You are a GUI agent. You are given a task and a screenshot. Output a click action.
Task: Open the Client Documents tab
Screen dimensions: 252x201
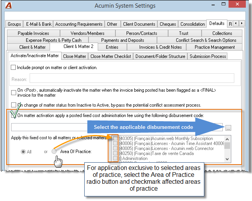(x=139, y=24)
